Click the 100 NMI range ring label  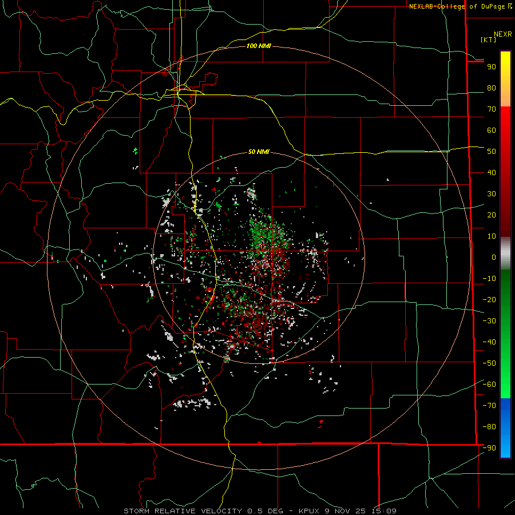259,46
